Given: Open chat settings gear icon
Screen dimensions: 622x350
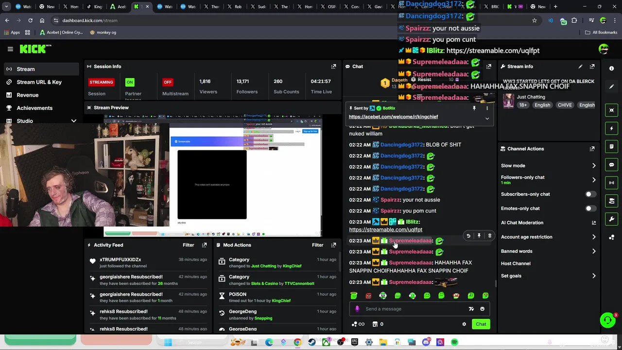Looking at the screenshot, I should point(464,324).
